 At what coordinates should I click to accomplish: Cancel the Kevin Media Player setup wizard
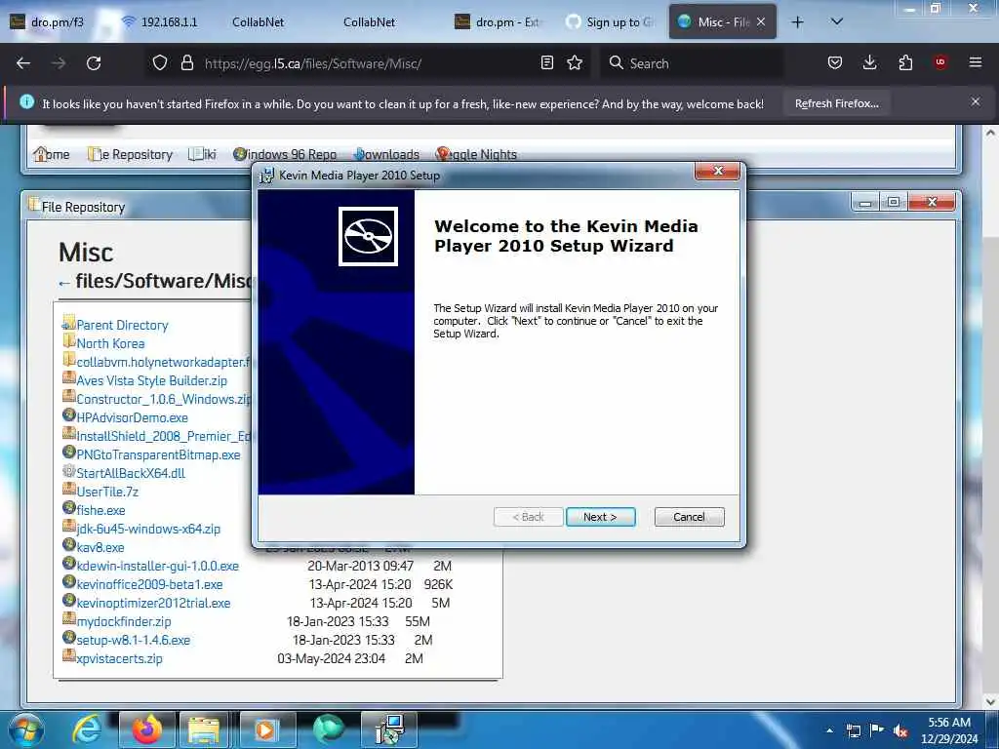point(689,517)
